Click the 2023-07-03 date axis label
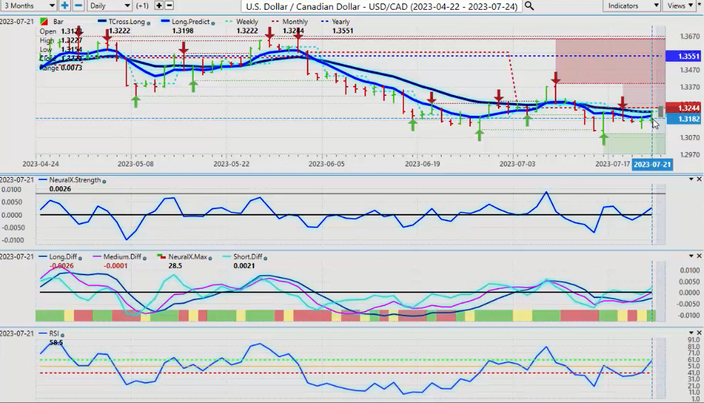Image resolution: width=704 pixels, height=403 pixels. [x=517, y=164]
